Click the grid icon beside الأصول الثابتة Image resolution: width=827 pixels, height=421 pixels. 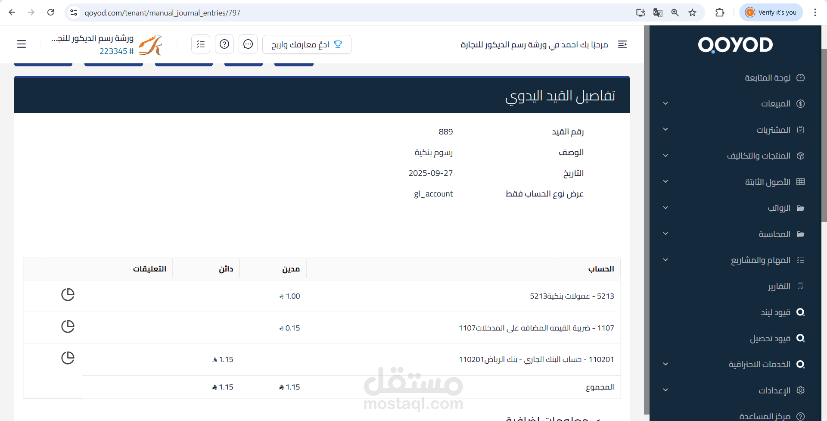point(801,181)
